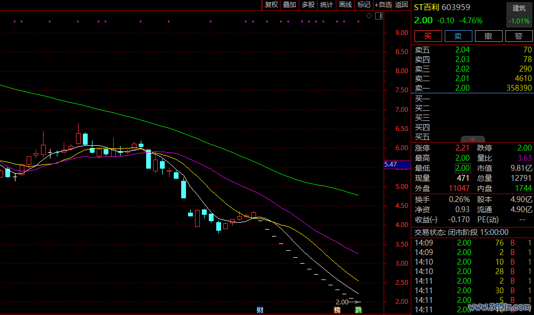This screenshot has height=315, width=534.
Task: Click the 跌 marker on chart bottom
Action: (358, 310)
